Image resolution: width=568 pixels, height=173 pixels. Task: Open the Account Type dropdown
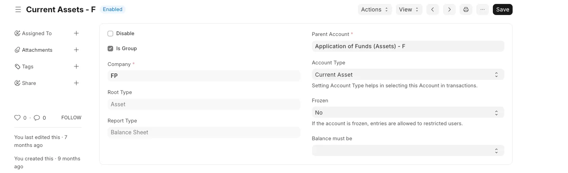pos(407,75)
